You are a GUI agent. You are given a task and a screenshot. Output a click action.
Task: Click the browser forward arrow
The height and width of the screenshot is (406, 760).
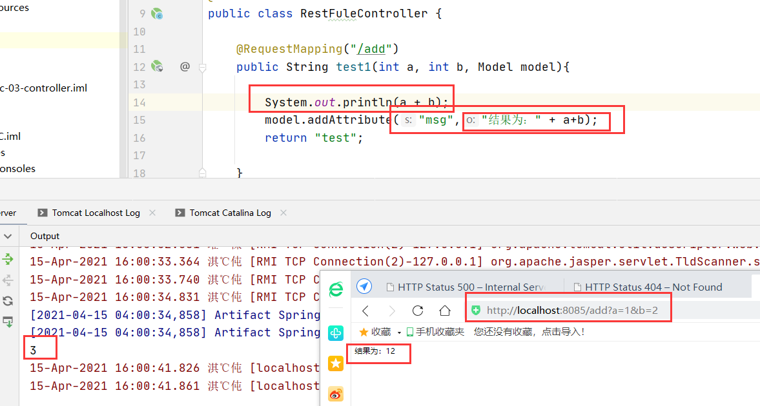(x=392, y=310)
